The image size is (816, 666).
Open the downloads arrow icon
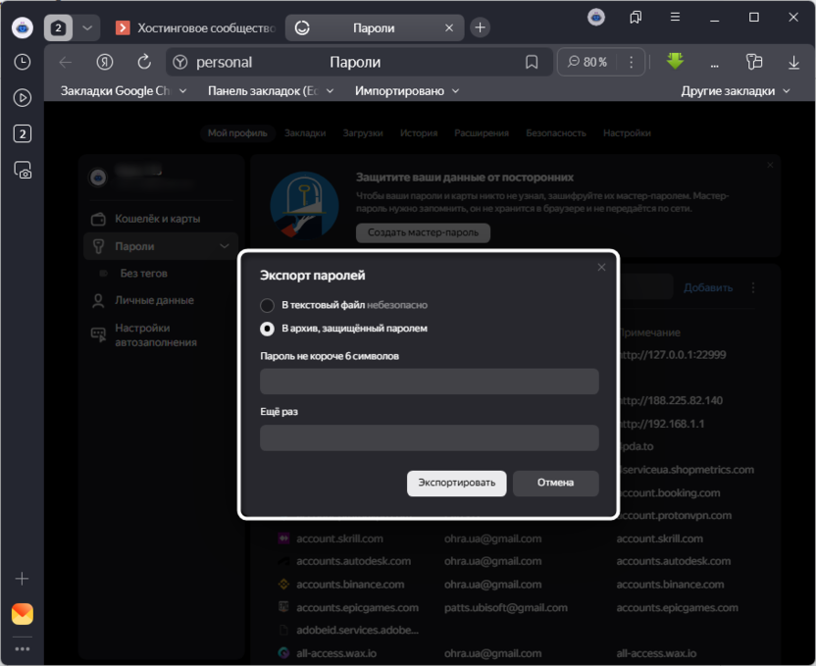click(x=793, y=63)
